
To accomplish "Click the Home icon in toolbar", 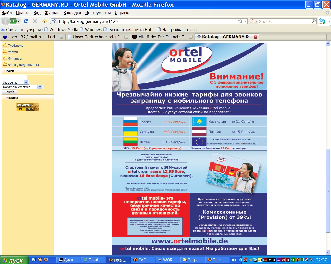I will coord(44,21).
